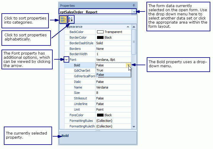Viewport: 213px width, 149px height.
Task: Collapse the Font property expander arrow
Action: coord(67,60)
